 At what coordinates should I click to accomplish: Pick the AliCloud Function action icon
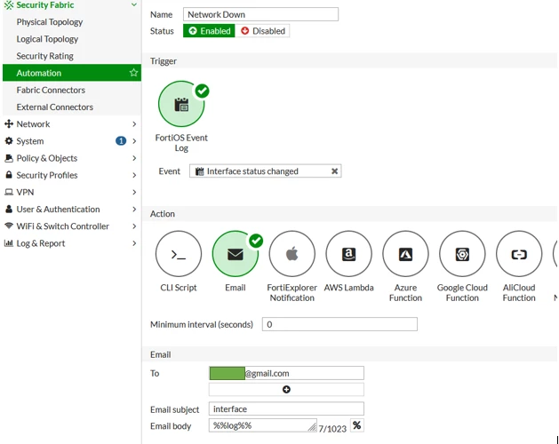click(x=519, y=254)
